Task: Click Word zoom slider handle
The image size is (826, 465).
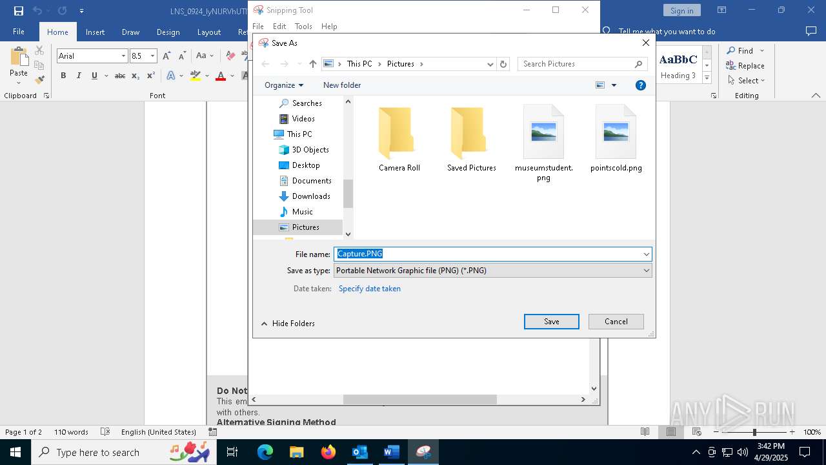Action: click(x=754, y=432)
